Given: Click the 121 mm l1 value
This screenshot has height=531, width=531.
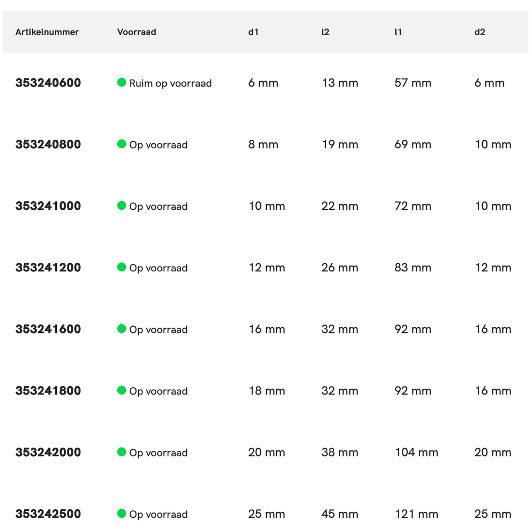Looking at the screenshot, I should coord(416,514).
